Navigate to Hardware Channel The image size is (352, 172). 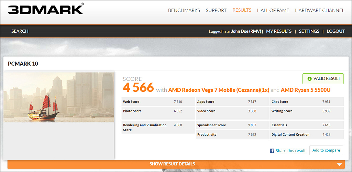(x=319, y=10)
